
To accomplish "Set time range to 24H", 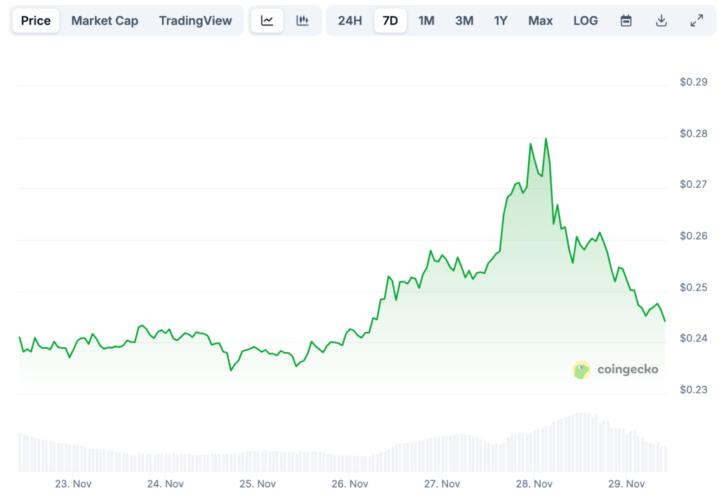I will [350, 20].
